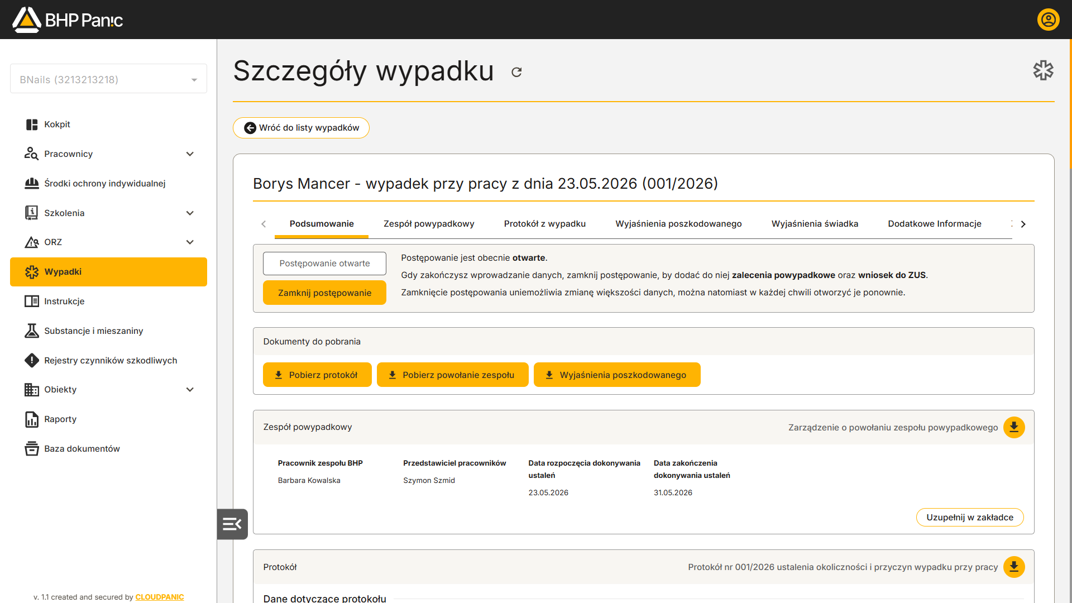Download Wyjaśnienia poszkodowanego document button
Viewport: 1072px width, 603px height.
(x=617, y=375)
